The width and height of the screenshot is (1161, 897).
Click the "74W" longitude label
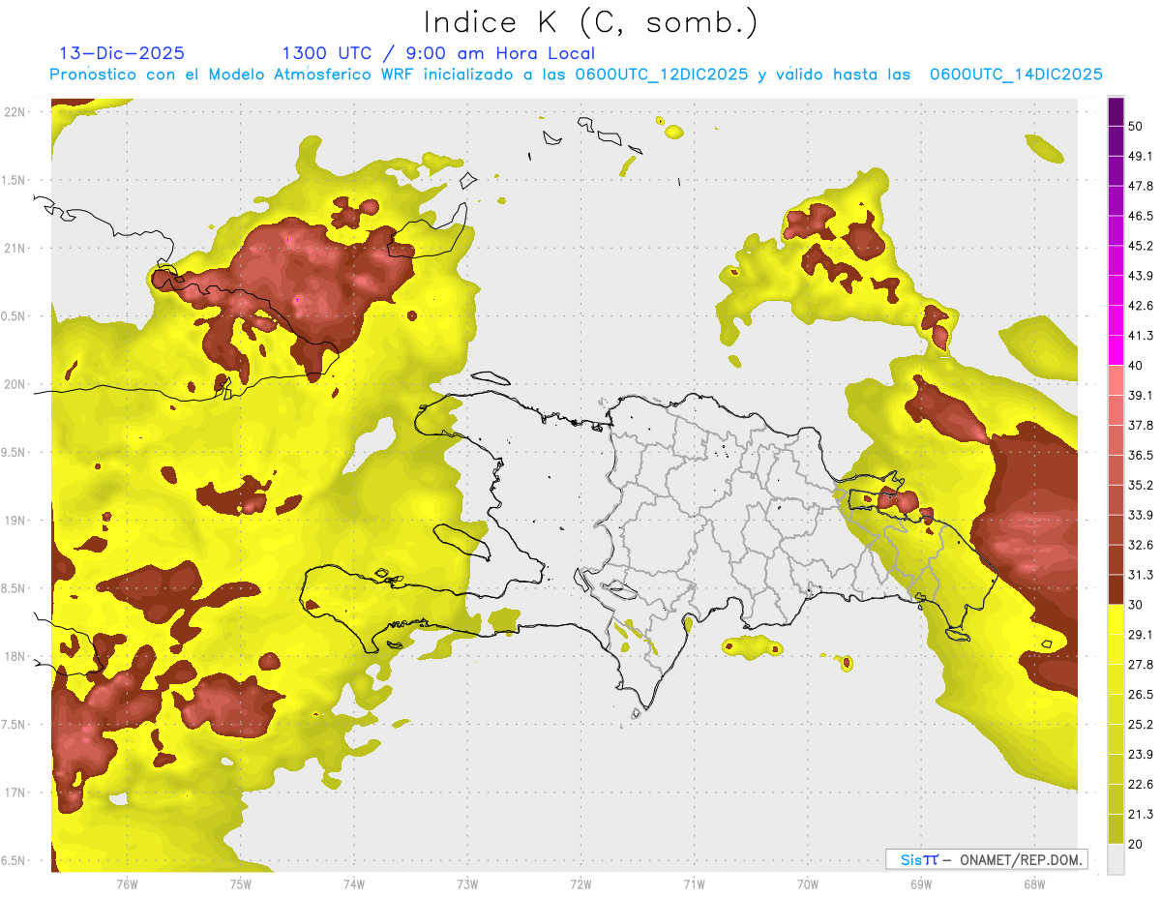pyautogui.click(x=353, y=883)
